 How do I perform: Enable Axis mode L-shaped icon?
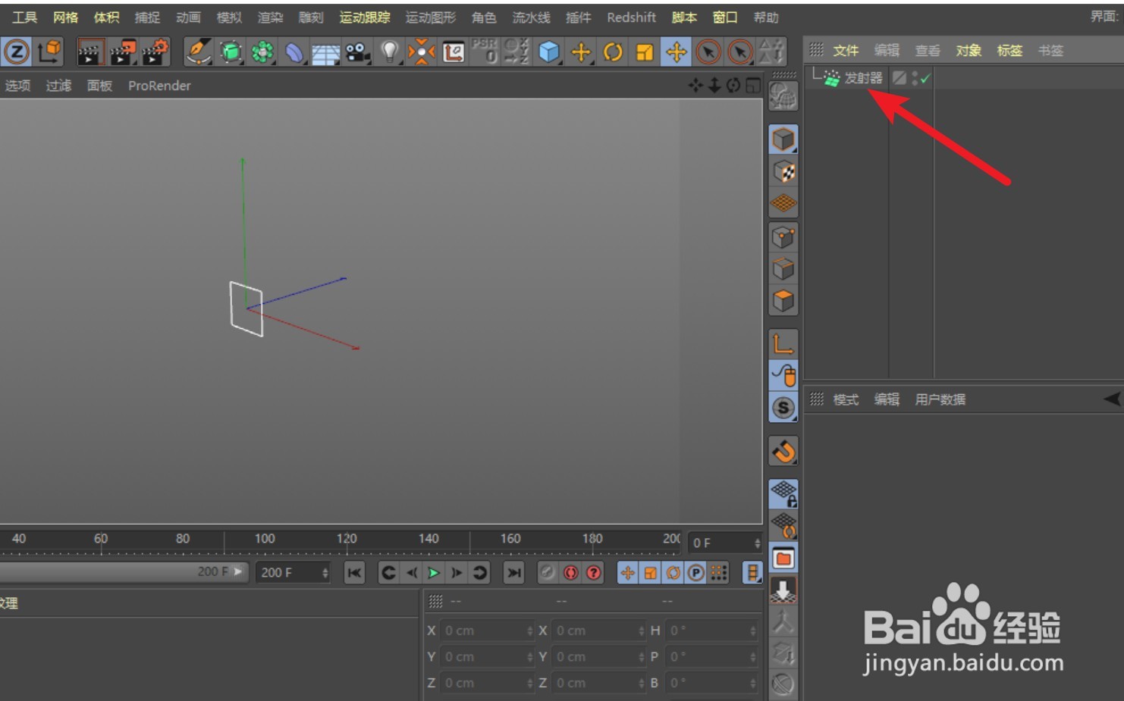click(x=783, y=343)
